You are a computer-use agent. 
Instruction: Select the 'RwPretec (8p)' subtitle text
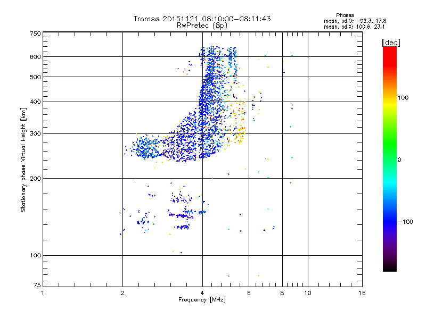pyautogui.click(x=202, y=26)
